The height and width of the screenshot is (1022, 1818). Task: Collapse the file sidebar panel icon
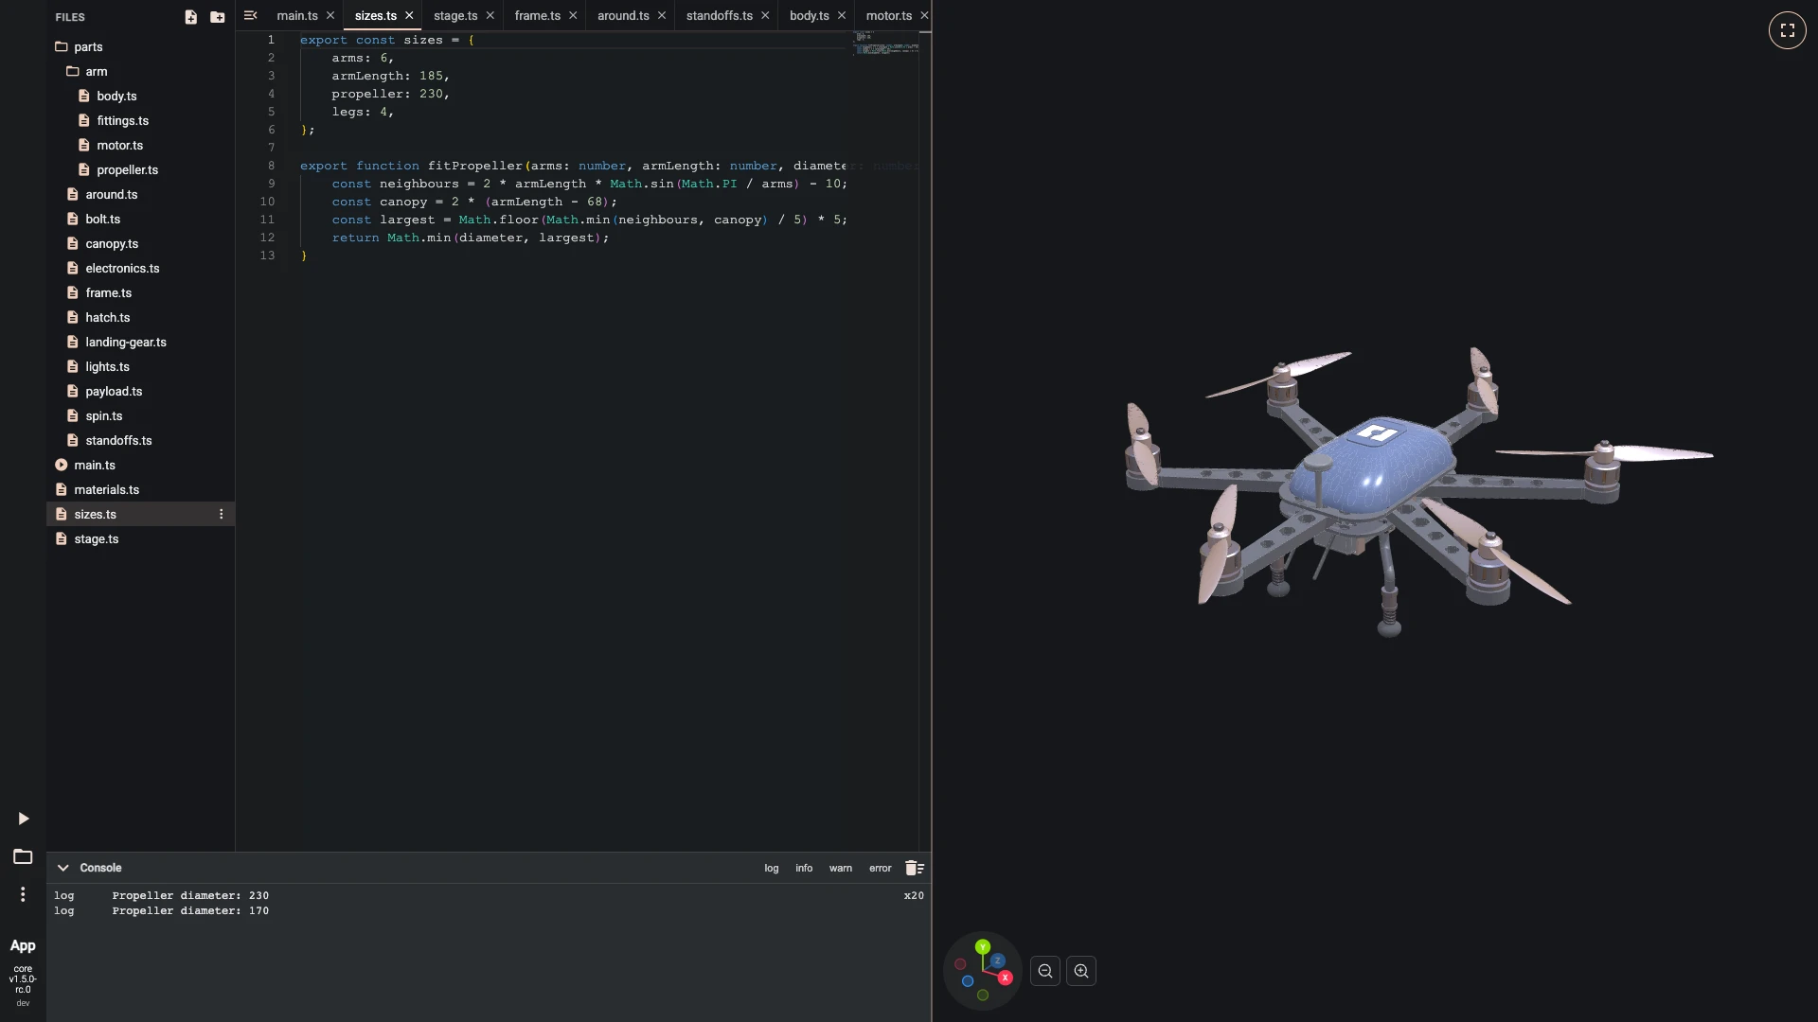coord(251,15)
